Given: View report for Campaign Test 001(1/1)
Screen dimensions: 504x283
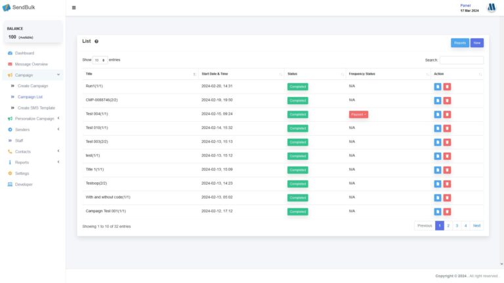Looking at the screenshot, I should click(x=438, y=212).
